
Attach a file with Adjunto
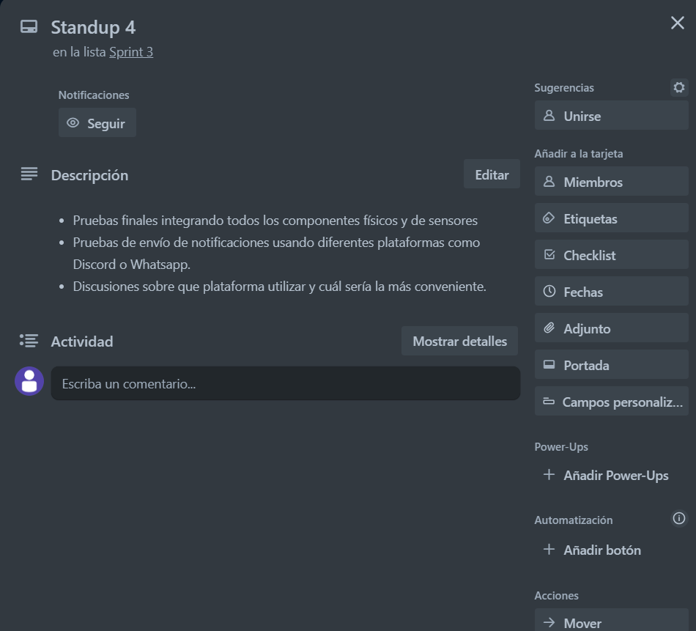[611, 328]
